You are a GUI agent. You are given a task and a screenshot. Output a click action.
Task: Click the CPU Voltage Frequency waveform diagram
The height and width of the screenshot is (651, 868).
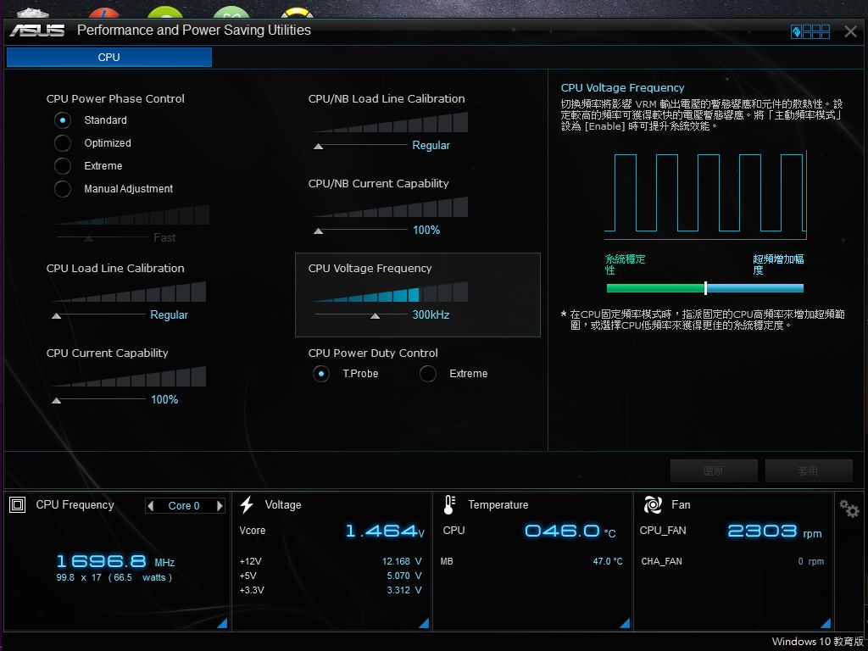coord(705,194)
